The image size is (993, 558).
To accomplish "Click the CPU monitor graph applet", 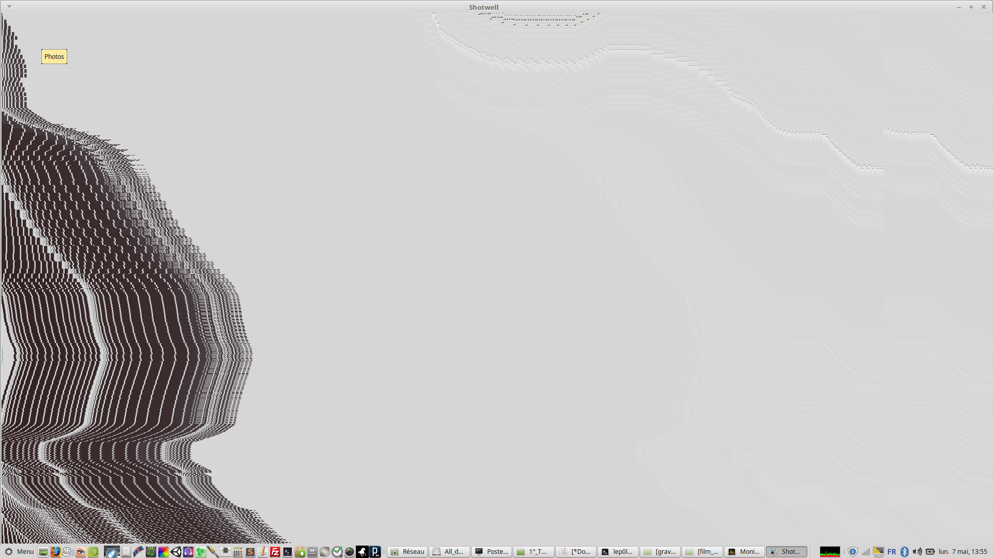I will [830, 552].
